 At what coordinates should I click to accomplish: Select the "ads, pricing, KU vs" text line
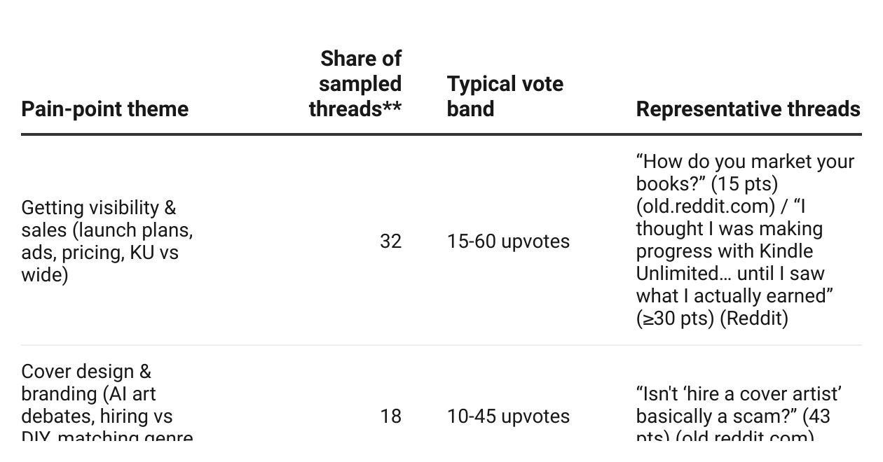(x=100, y=253)
